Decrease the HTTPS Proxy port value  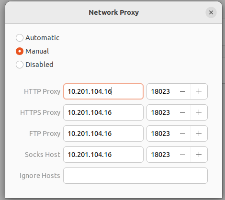182,112
